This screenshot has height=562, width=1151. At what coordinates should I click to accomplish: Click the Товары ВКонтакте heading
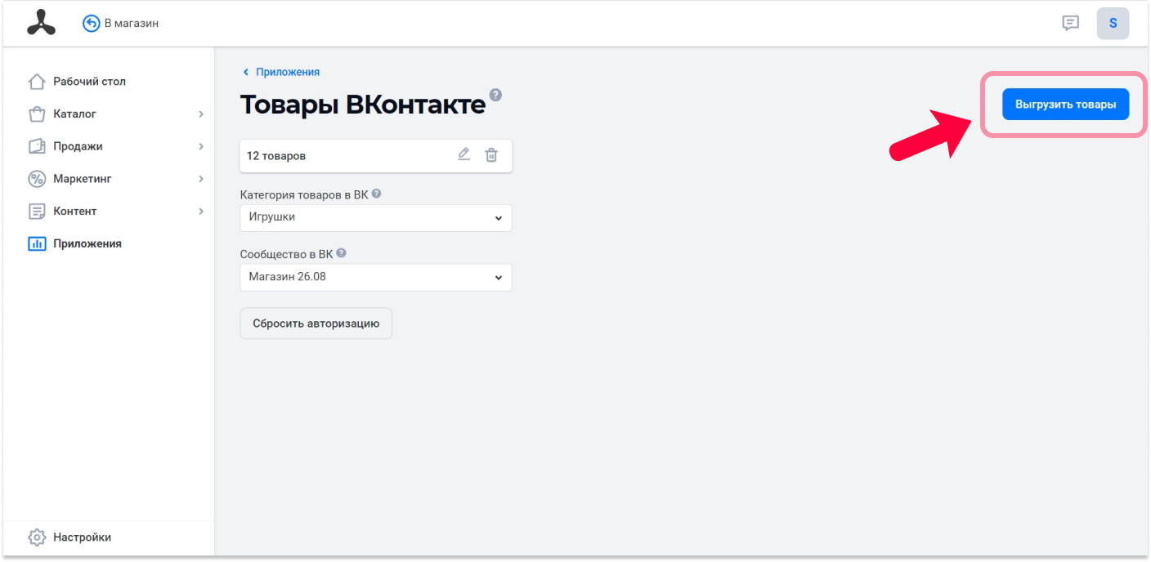coord(363,105)
